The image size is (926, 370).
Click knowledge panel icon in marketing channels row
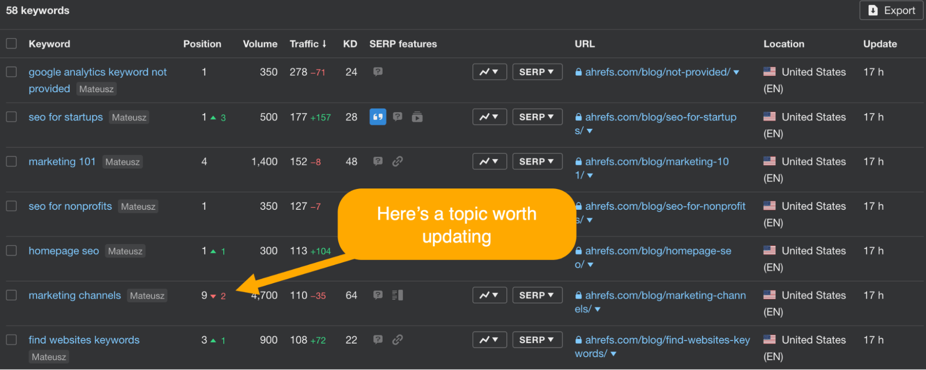click(397, 295)
